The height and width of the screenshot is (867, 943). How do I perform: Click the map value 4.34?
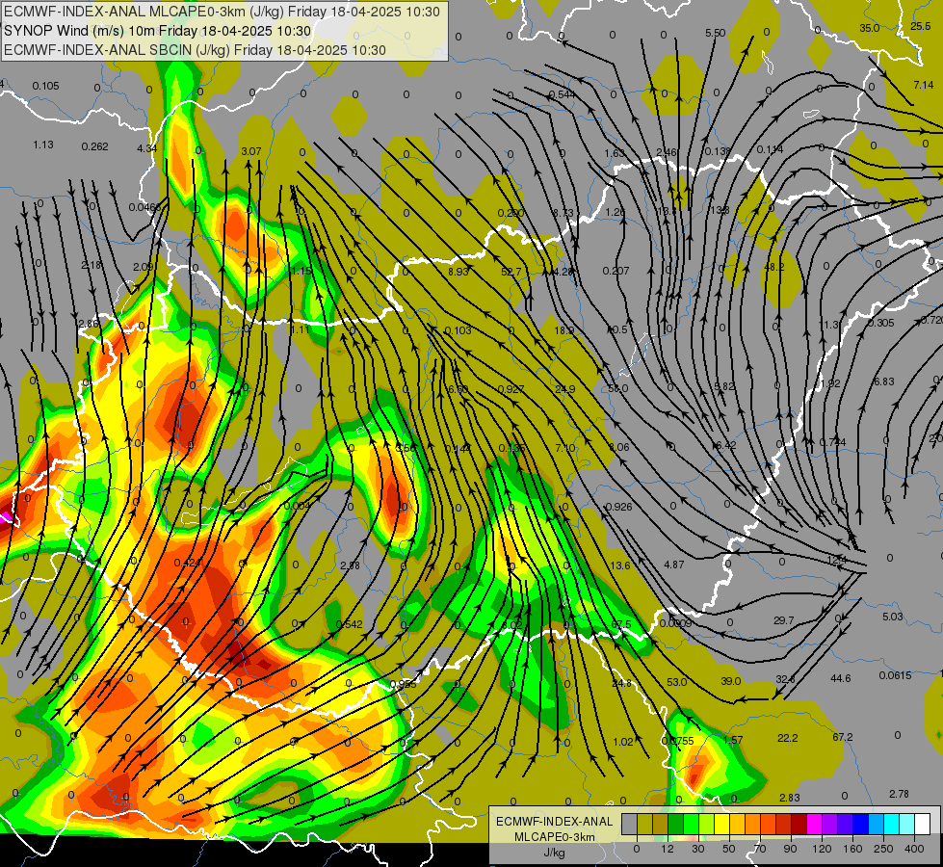point(146,148)
